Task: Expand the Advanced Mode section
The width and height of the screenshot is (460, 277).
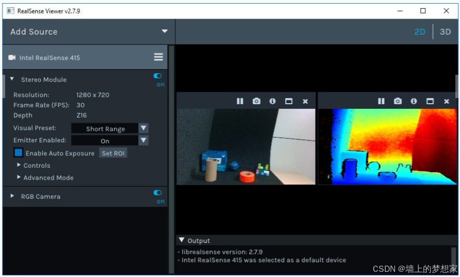Action: [19, 177]
